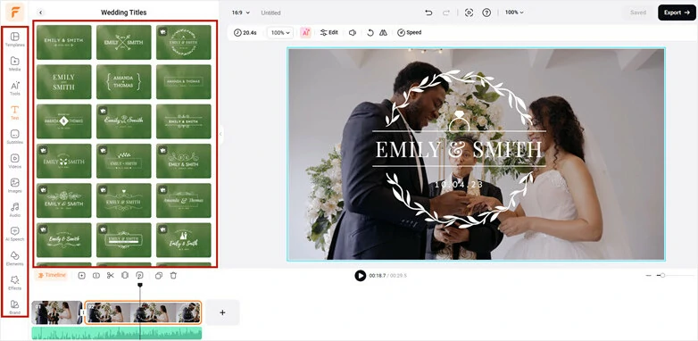Open the Subtitles panel
Viewport: 698px width, 341px height.
[x=14, y=137]
